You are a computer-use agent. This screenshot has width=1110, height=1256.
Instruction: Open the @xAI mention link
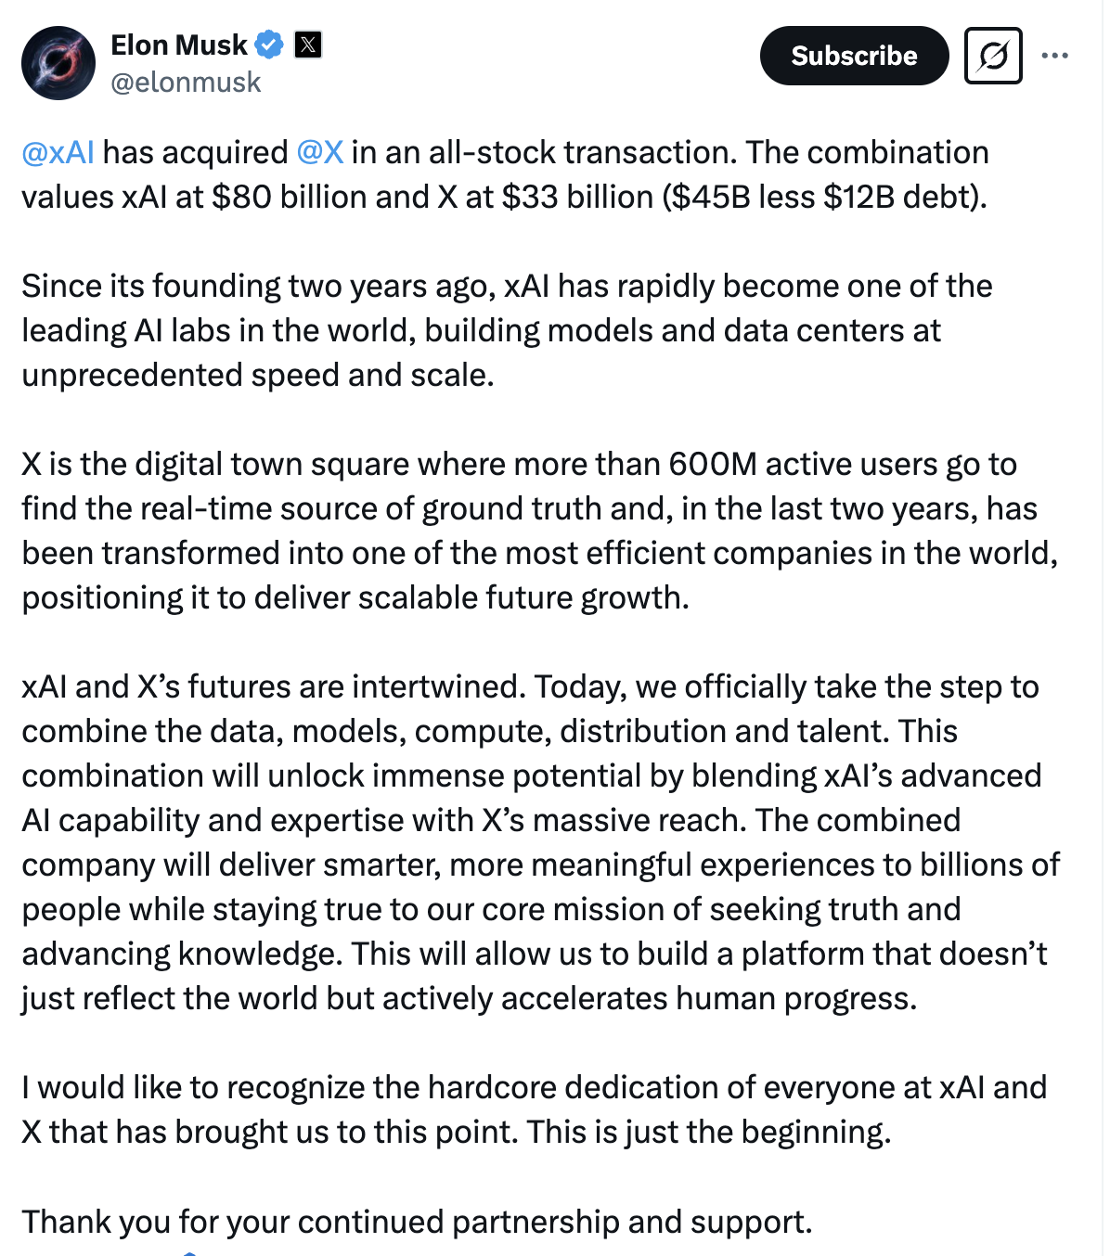click(x=58, y=152)
